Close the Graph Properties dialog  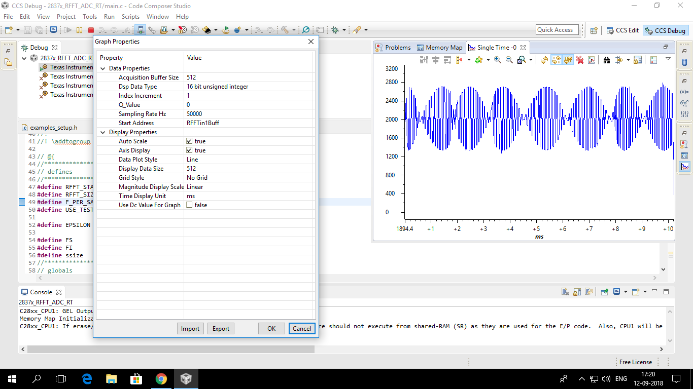point(311,42)
